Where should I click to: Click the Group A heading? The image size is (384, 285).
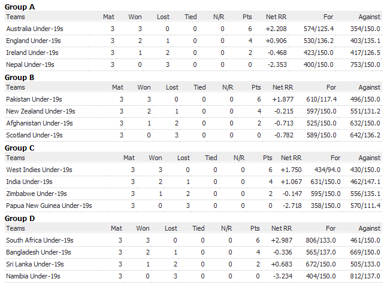click(x=20, y=7)
